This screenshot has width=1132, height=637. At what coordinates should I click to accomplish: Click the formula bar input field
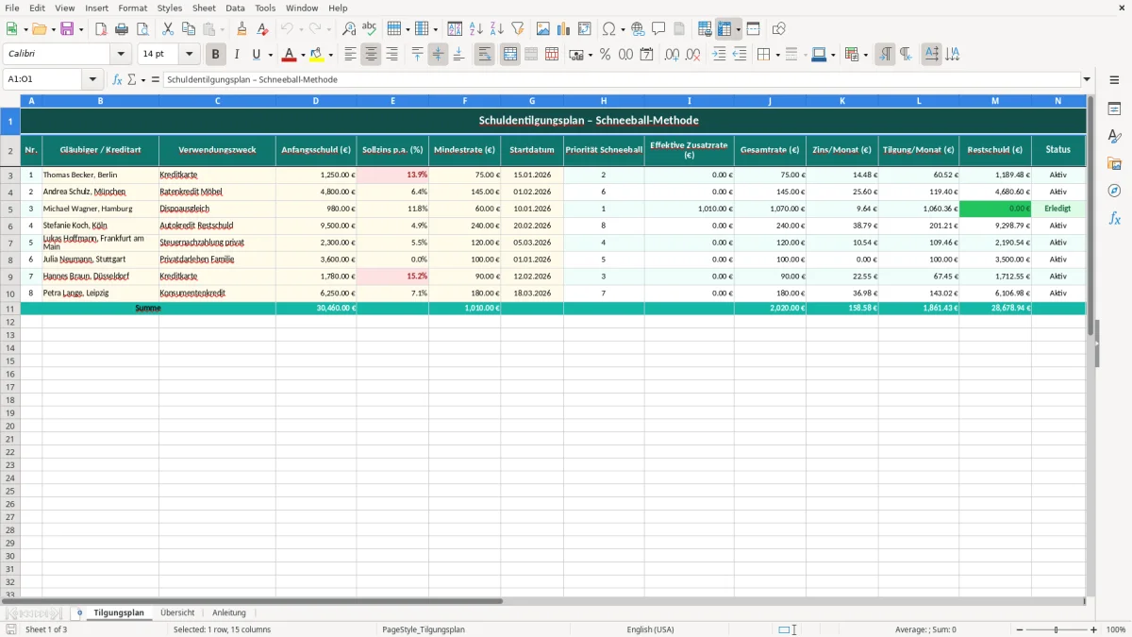(621, 79)
